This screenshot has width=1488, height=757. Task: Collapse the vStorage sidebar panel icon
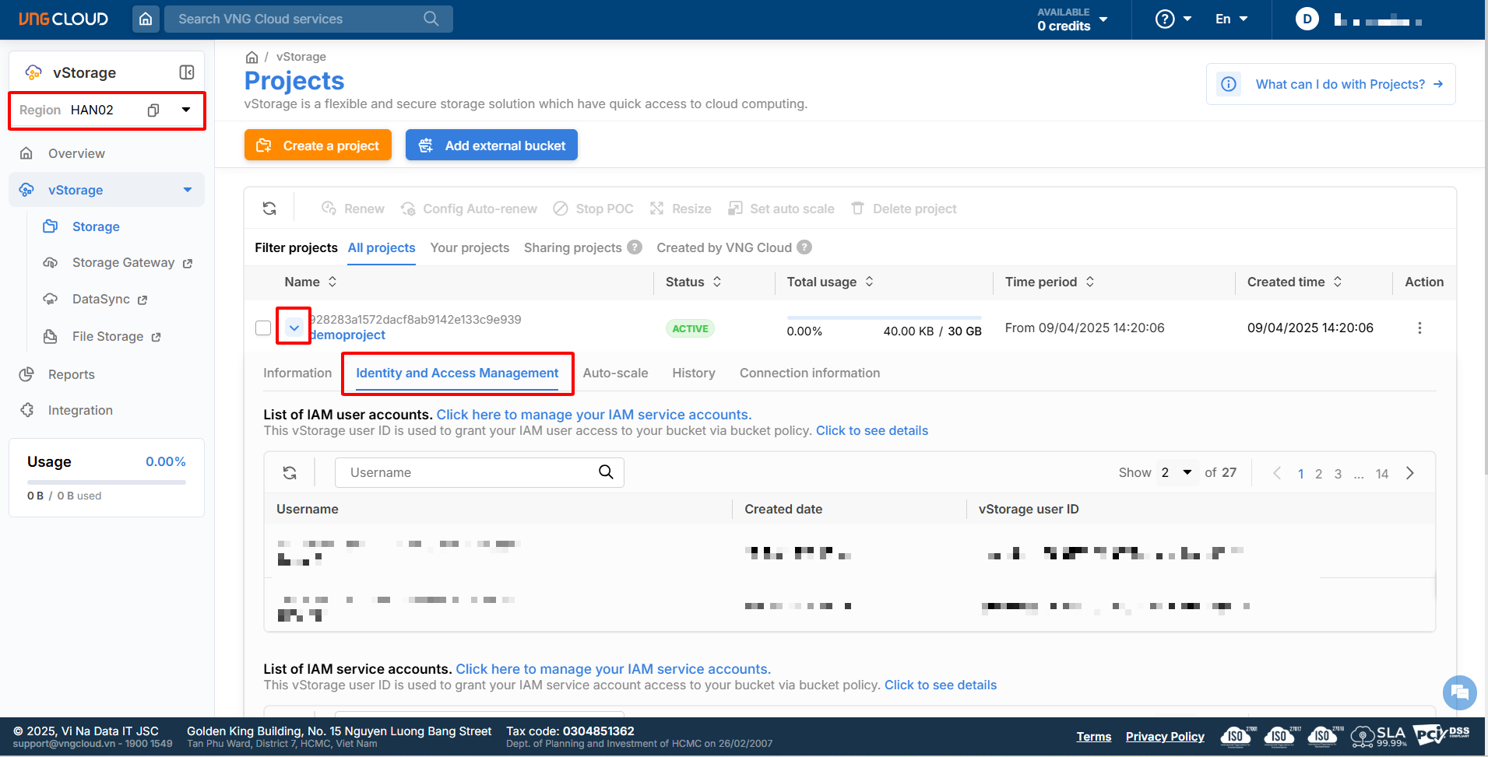click(187, 72)
